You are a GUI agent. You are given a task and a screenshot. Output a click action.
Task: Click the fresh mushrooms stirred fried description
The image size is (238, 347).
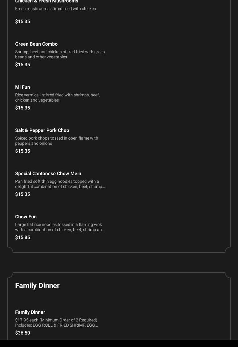(55, 9)
